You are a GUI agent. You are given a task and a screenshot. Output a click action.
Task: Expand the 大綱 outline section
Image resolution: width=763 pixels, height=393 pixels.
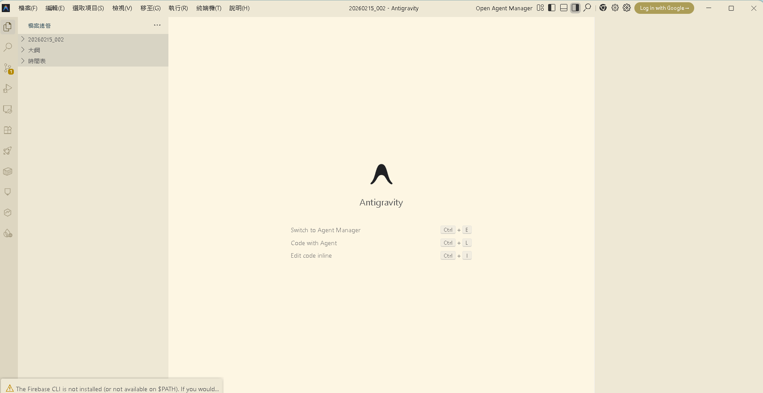tap(93, 50)
